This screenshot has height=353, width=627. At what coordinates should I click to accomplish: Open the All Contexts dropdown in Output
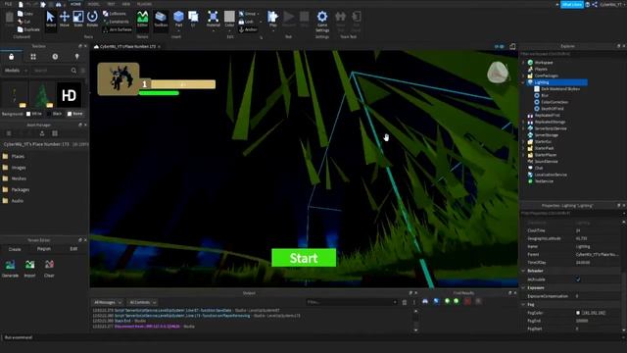142,302
